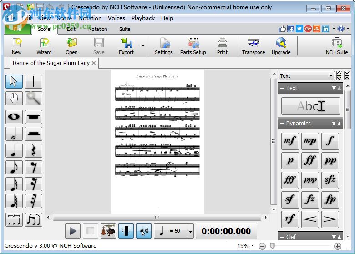Select the beamed notes slur tool
This screenshot has height=254, width=355.
(34, 219)
